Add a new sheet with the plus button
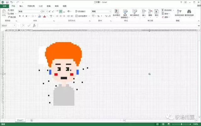Screen dimensions: 201x126 point(32,120)
